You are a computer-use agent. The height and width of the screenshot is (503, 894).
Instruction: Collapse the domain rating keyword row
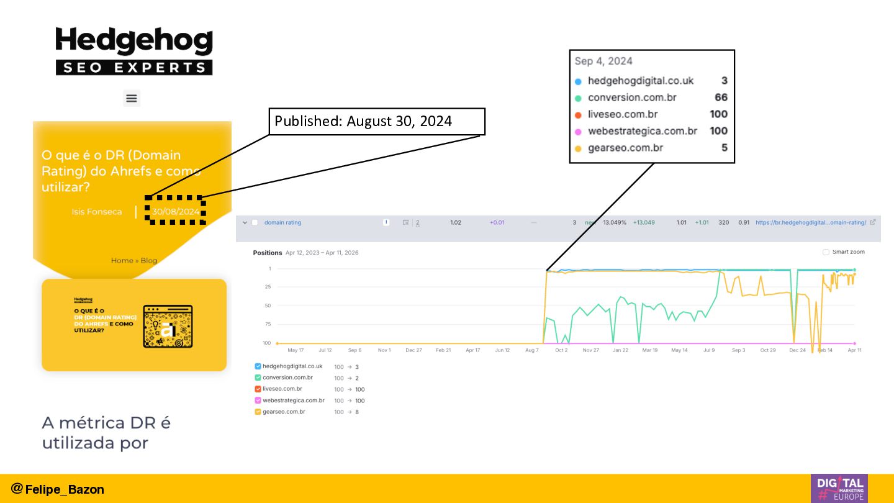(x=245, y=222)
